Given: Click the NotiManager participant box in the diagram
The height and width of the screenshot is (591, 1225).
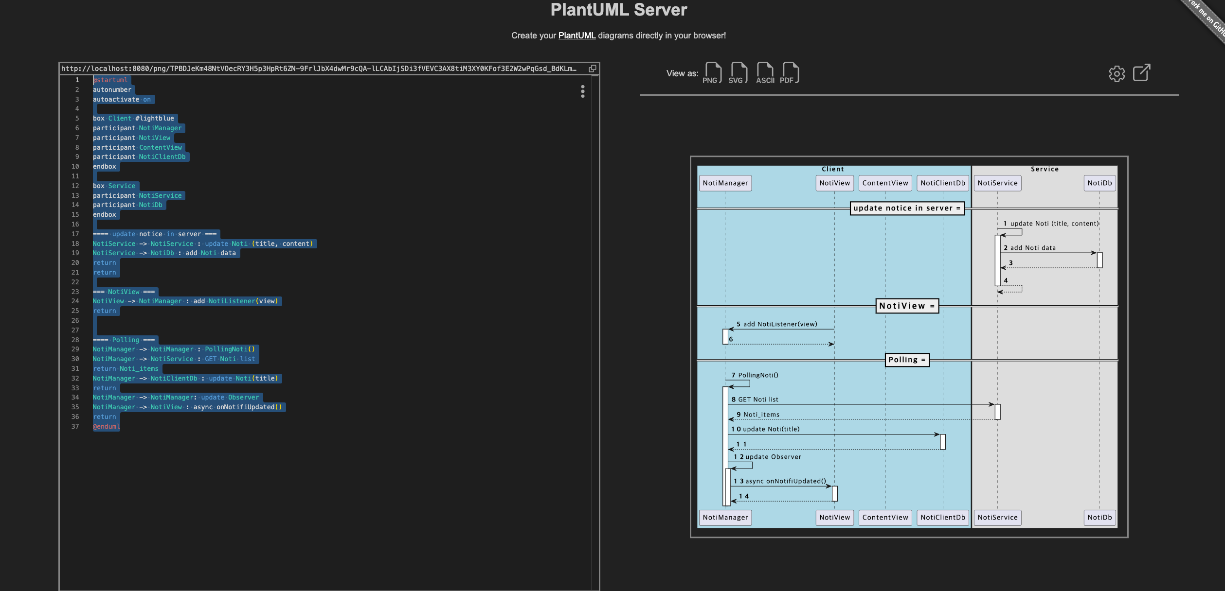Looking at the screenshot, I should [x=725, y=183].
